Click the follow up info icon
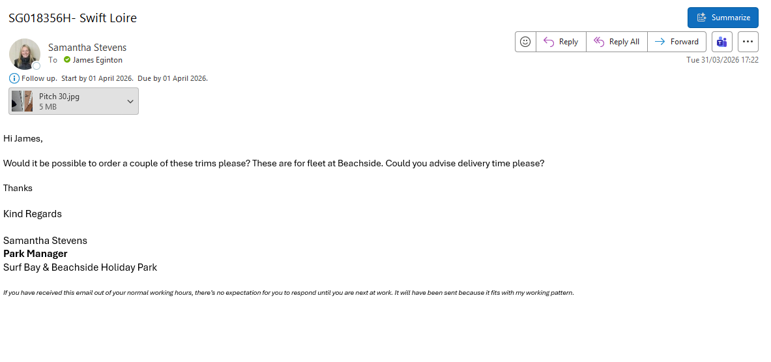Screen dimensions: 771x362 [x=14, y=78]
